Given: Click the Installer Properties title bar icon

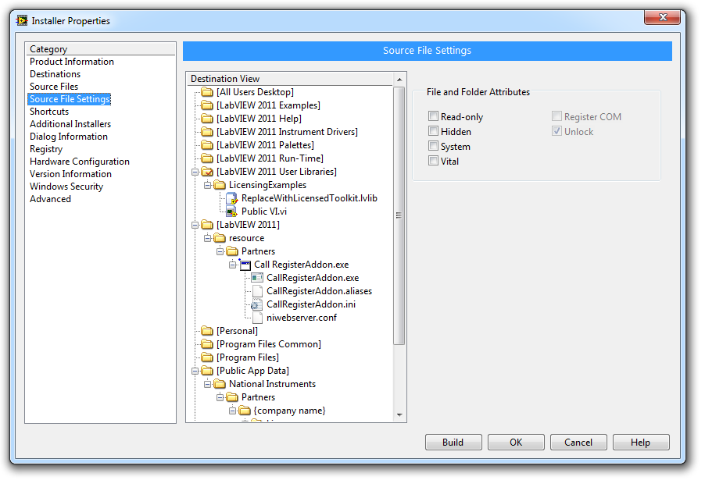Looking at the screenshot, I should pos(22,20).
